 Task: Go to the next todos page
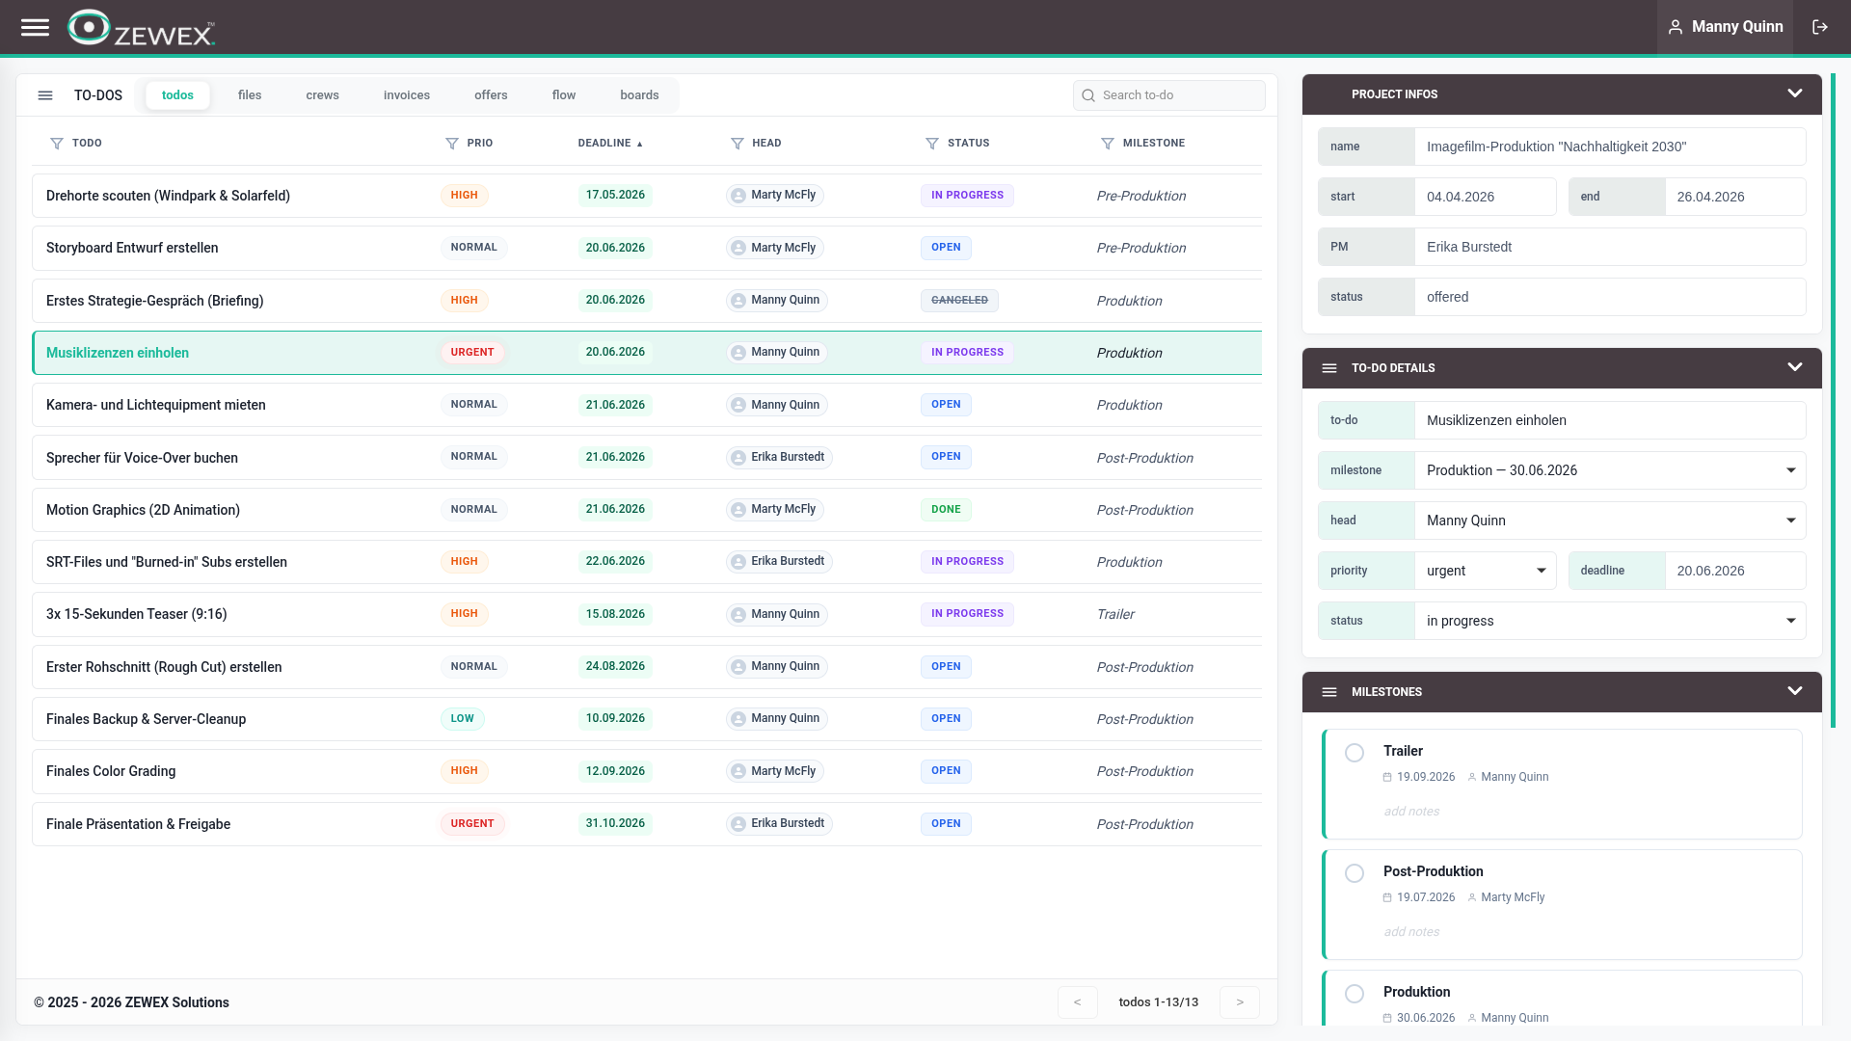pos(1240,1002)
